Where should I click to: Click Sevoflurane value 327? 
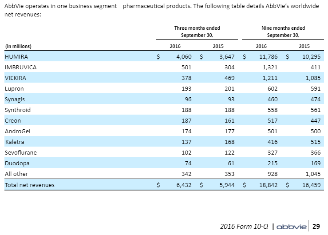coord(273,153)
